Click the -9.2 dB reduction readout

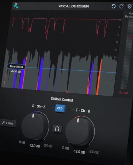point(123,93)
